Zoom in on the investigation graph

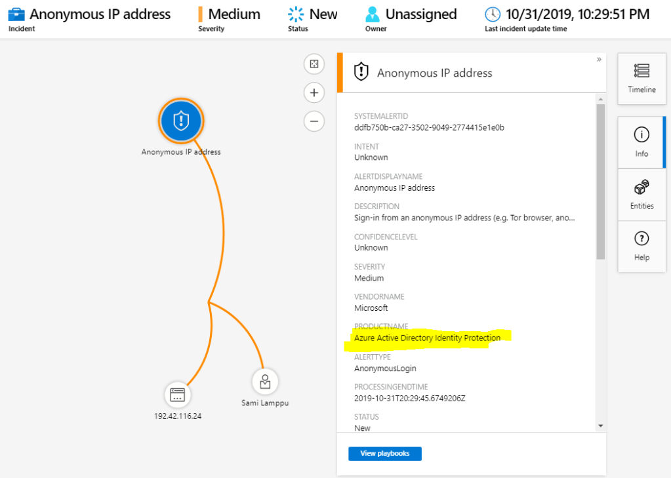click(314, 92)
